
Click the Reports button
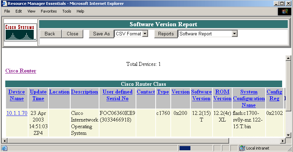pos(166,34)
